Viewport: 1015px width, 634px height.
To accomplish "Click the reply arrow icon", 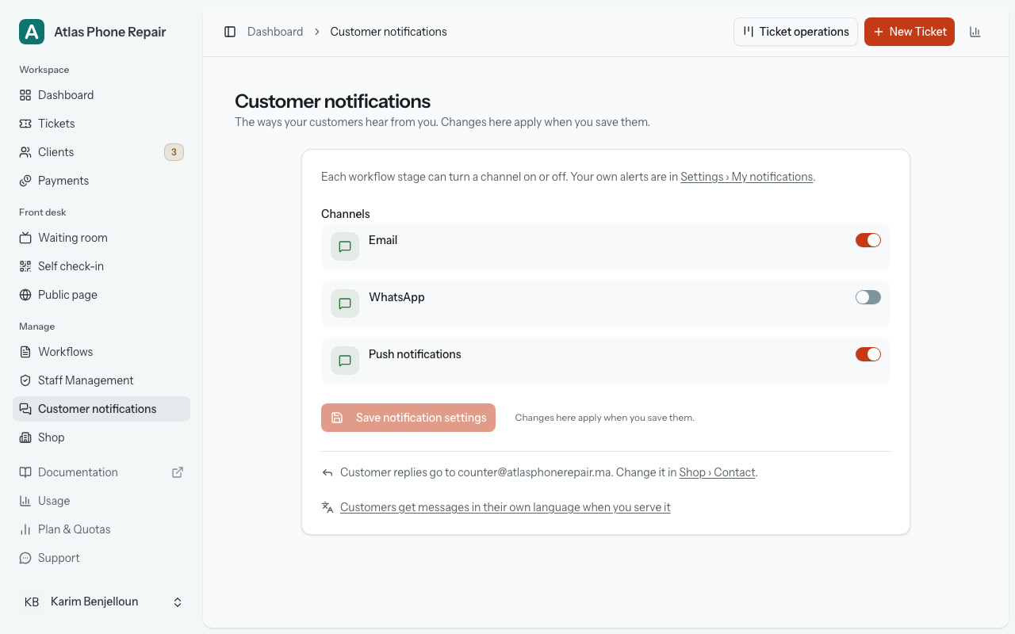I will point(327,472).
